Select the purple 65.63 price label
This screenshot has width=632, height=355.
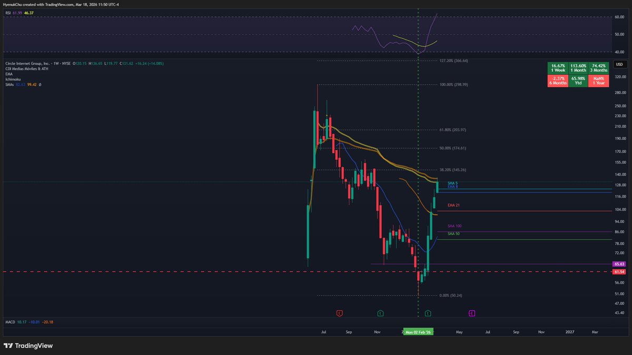(x=619, y=264)
